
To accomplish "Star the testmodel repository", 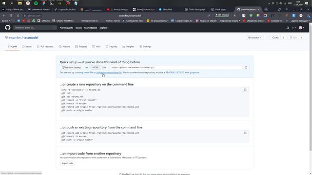I will [x=275, y=38].
